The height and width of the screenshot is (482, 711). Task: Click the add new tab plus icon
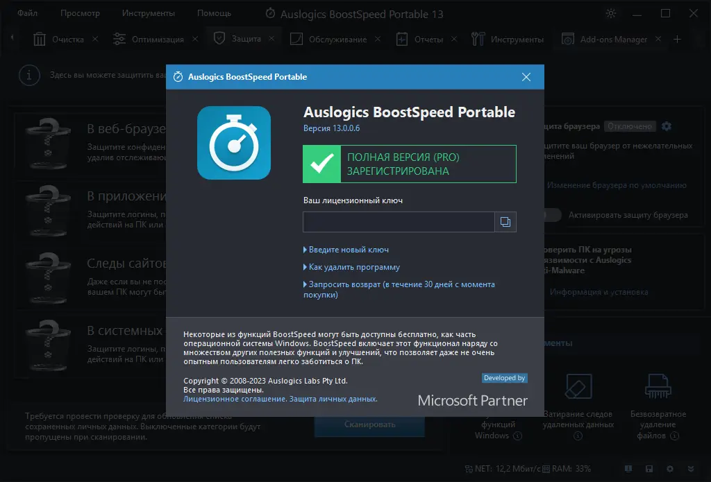tap(678, 40)
